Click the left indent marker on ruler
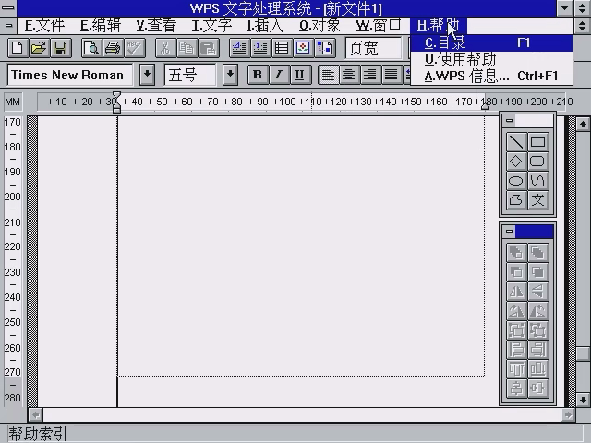591x443 pixels. (x=117, y=102)
